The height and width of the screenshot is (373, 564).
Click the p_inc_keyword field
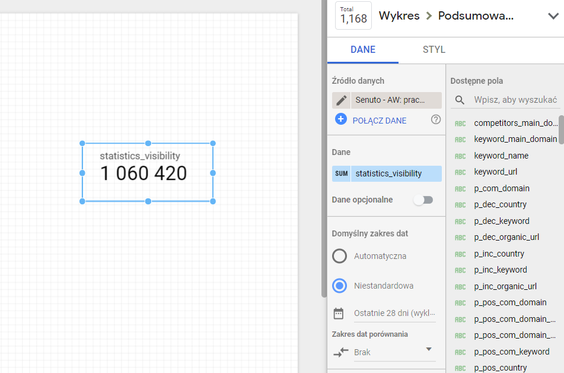[x=501, y=270]
